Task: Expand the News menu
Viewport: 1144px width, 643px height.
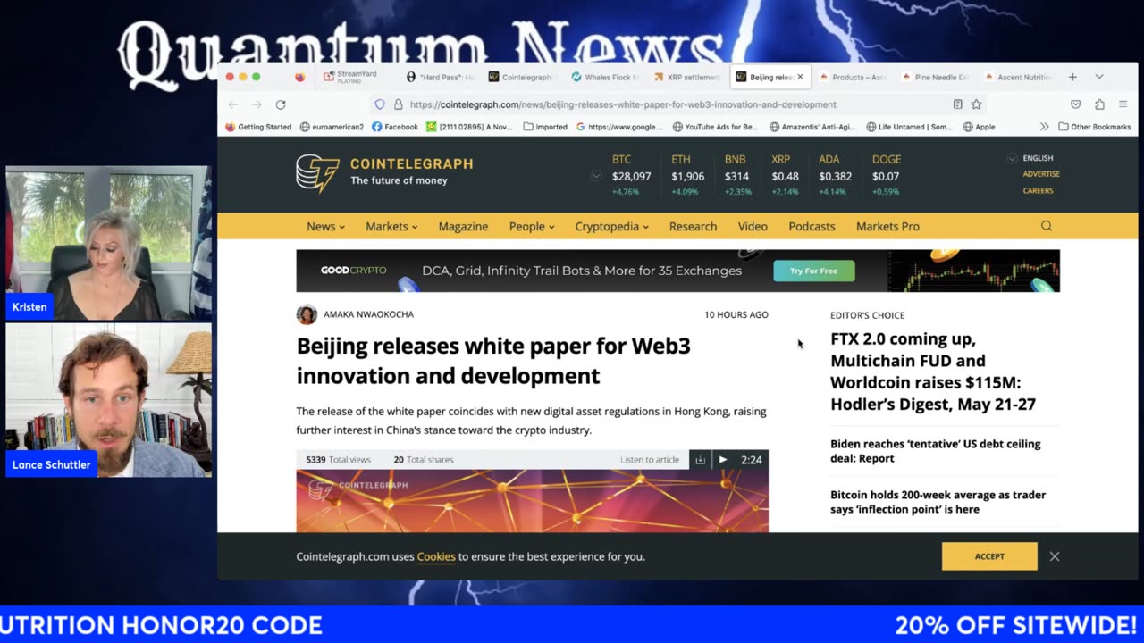Action: (x=325, y=226)
